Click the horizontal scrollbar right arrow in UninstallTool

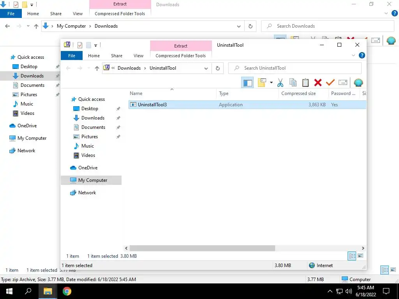pos(363,248)
